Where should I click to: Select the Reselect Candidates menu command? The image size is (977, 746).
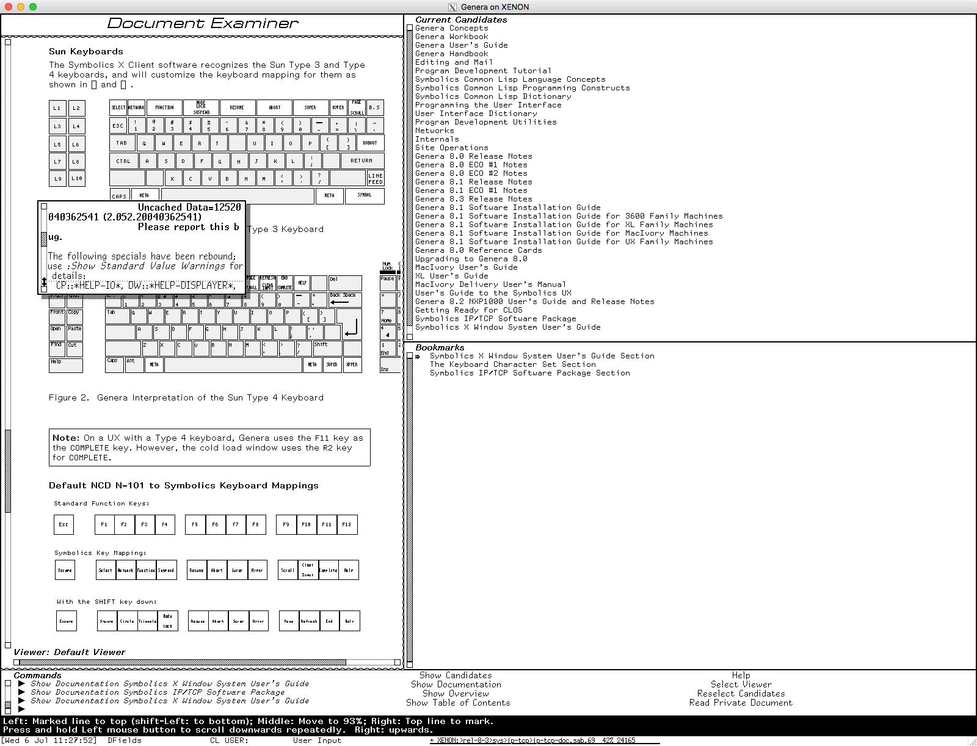point(741,694)
